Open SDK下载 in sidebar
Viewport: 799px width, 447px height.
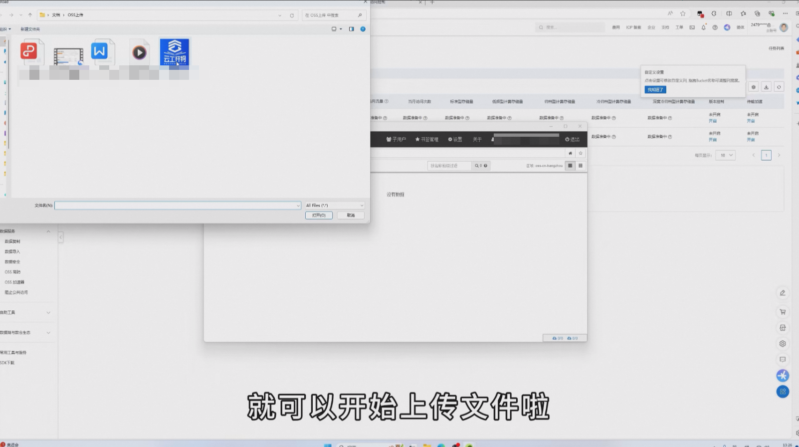pyautogui.click(x=7, y=363)
